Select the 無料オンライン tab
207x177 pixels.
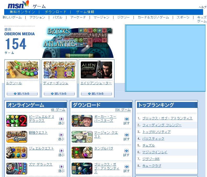pyautogui.click(x=22, y=12)
